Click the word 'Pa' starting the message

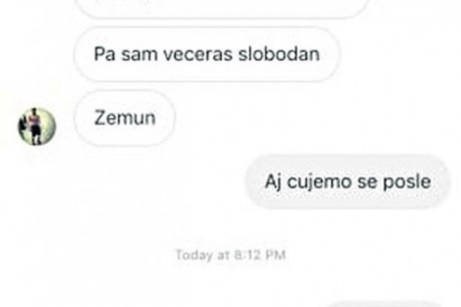(x=104, y=54)
